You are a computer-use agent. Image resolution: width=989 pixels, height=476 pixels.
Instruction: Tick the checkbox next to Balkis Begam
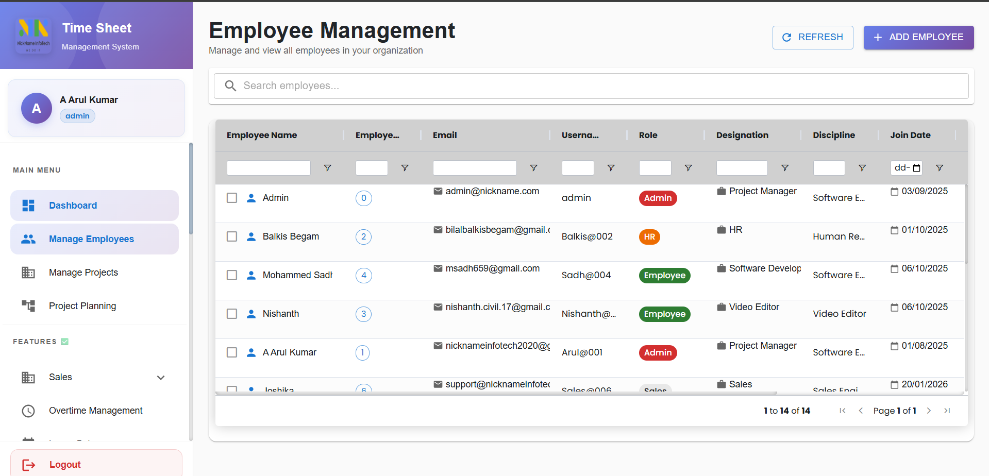232,236
